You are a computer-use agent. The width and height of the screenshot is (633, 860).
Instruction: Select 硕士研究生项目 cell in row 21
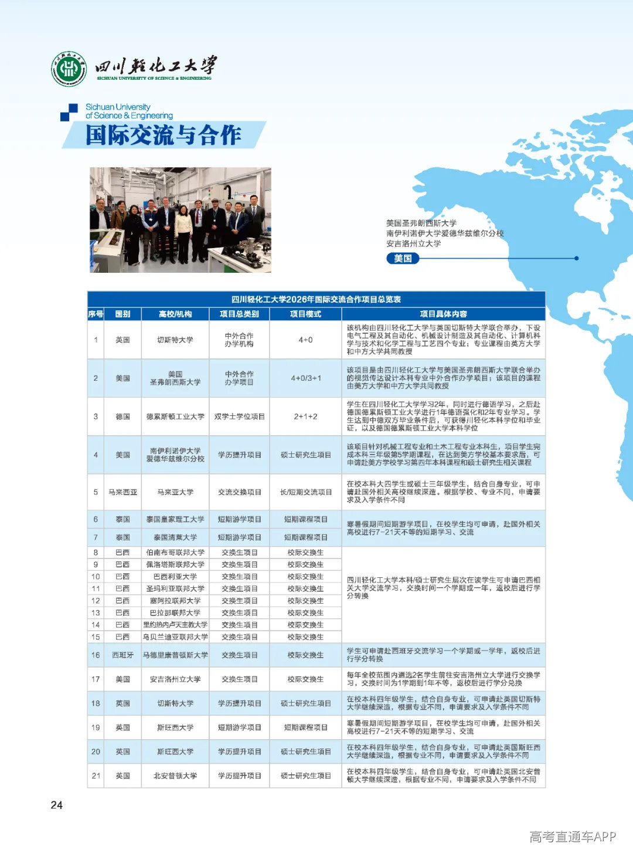(305, 776)
